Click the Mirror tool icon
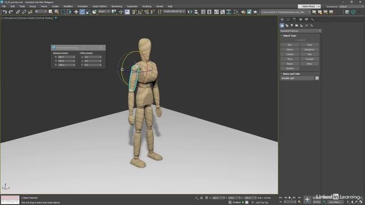This screenshot has width=365, height=205. point(190,12)
